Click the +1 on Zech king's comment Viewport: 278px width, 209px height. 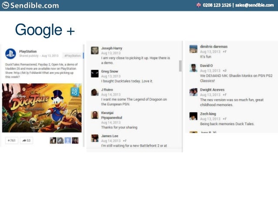[x=225, y=119]
